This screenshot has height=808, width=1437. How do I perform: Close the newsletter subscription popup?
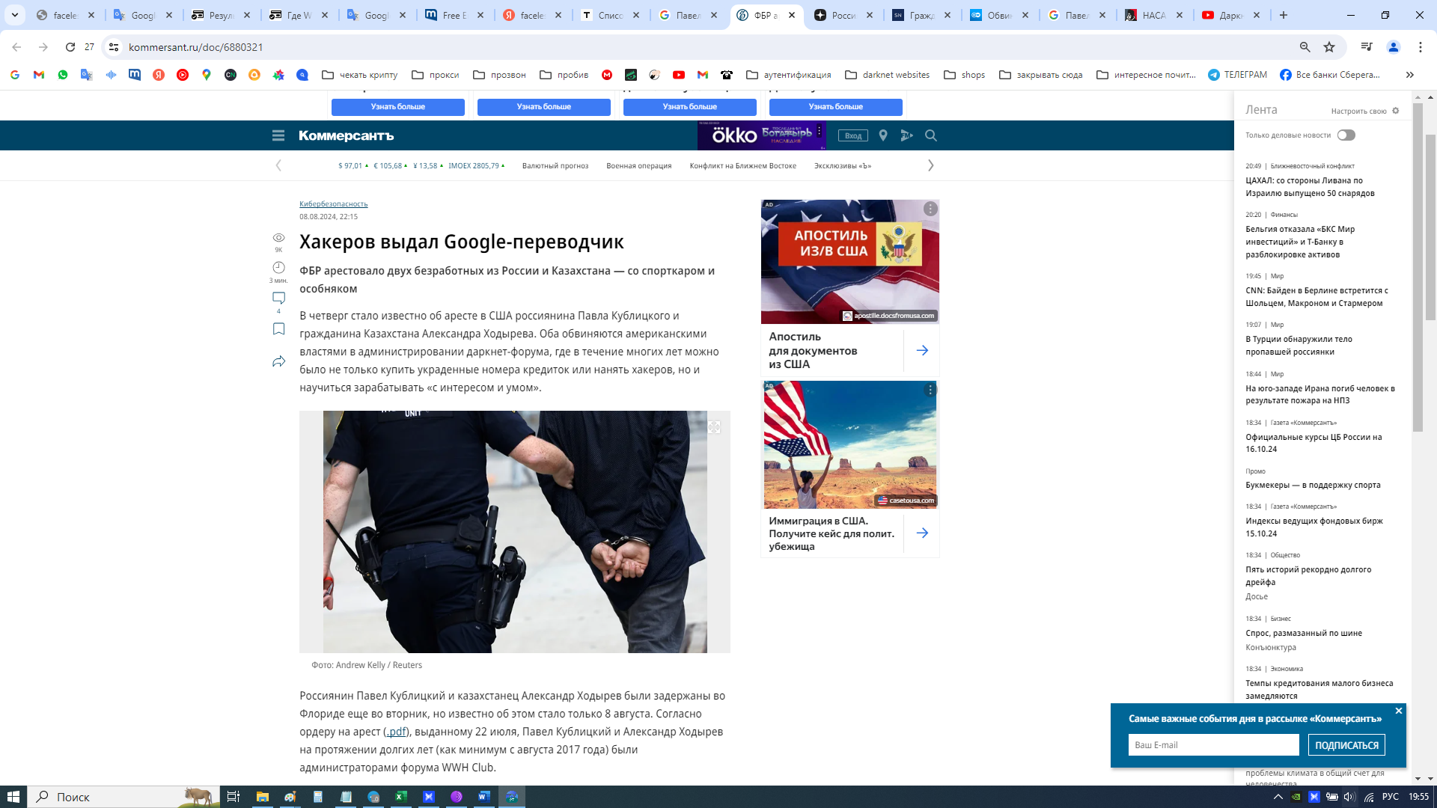click(x=1398, y=711)
